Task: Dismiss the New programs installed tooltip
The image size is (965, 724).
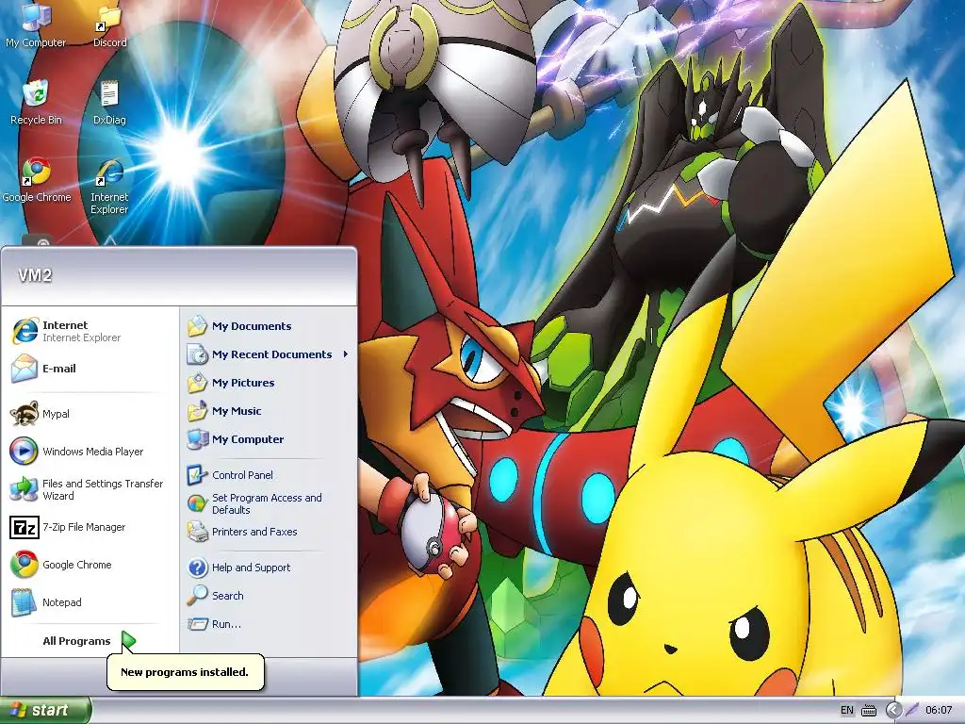Action: [x=185, y=672]
